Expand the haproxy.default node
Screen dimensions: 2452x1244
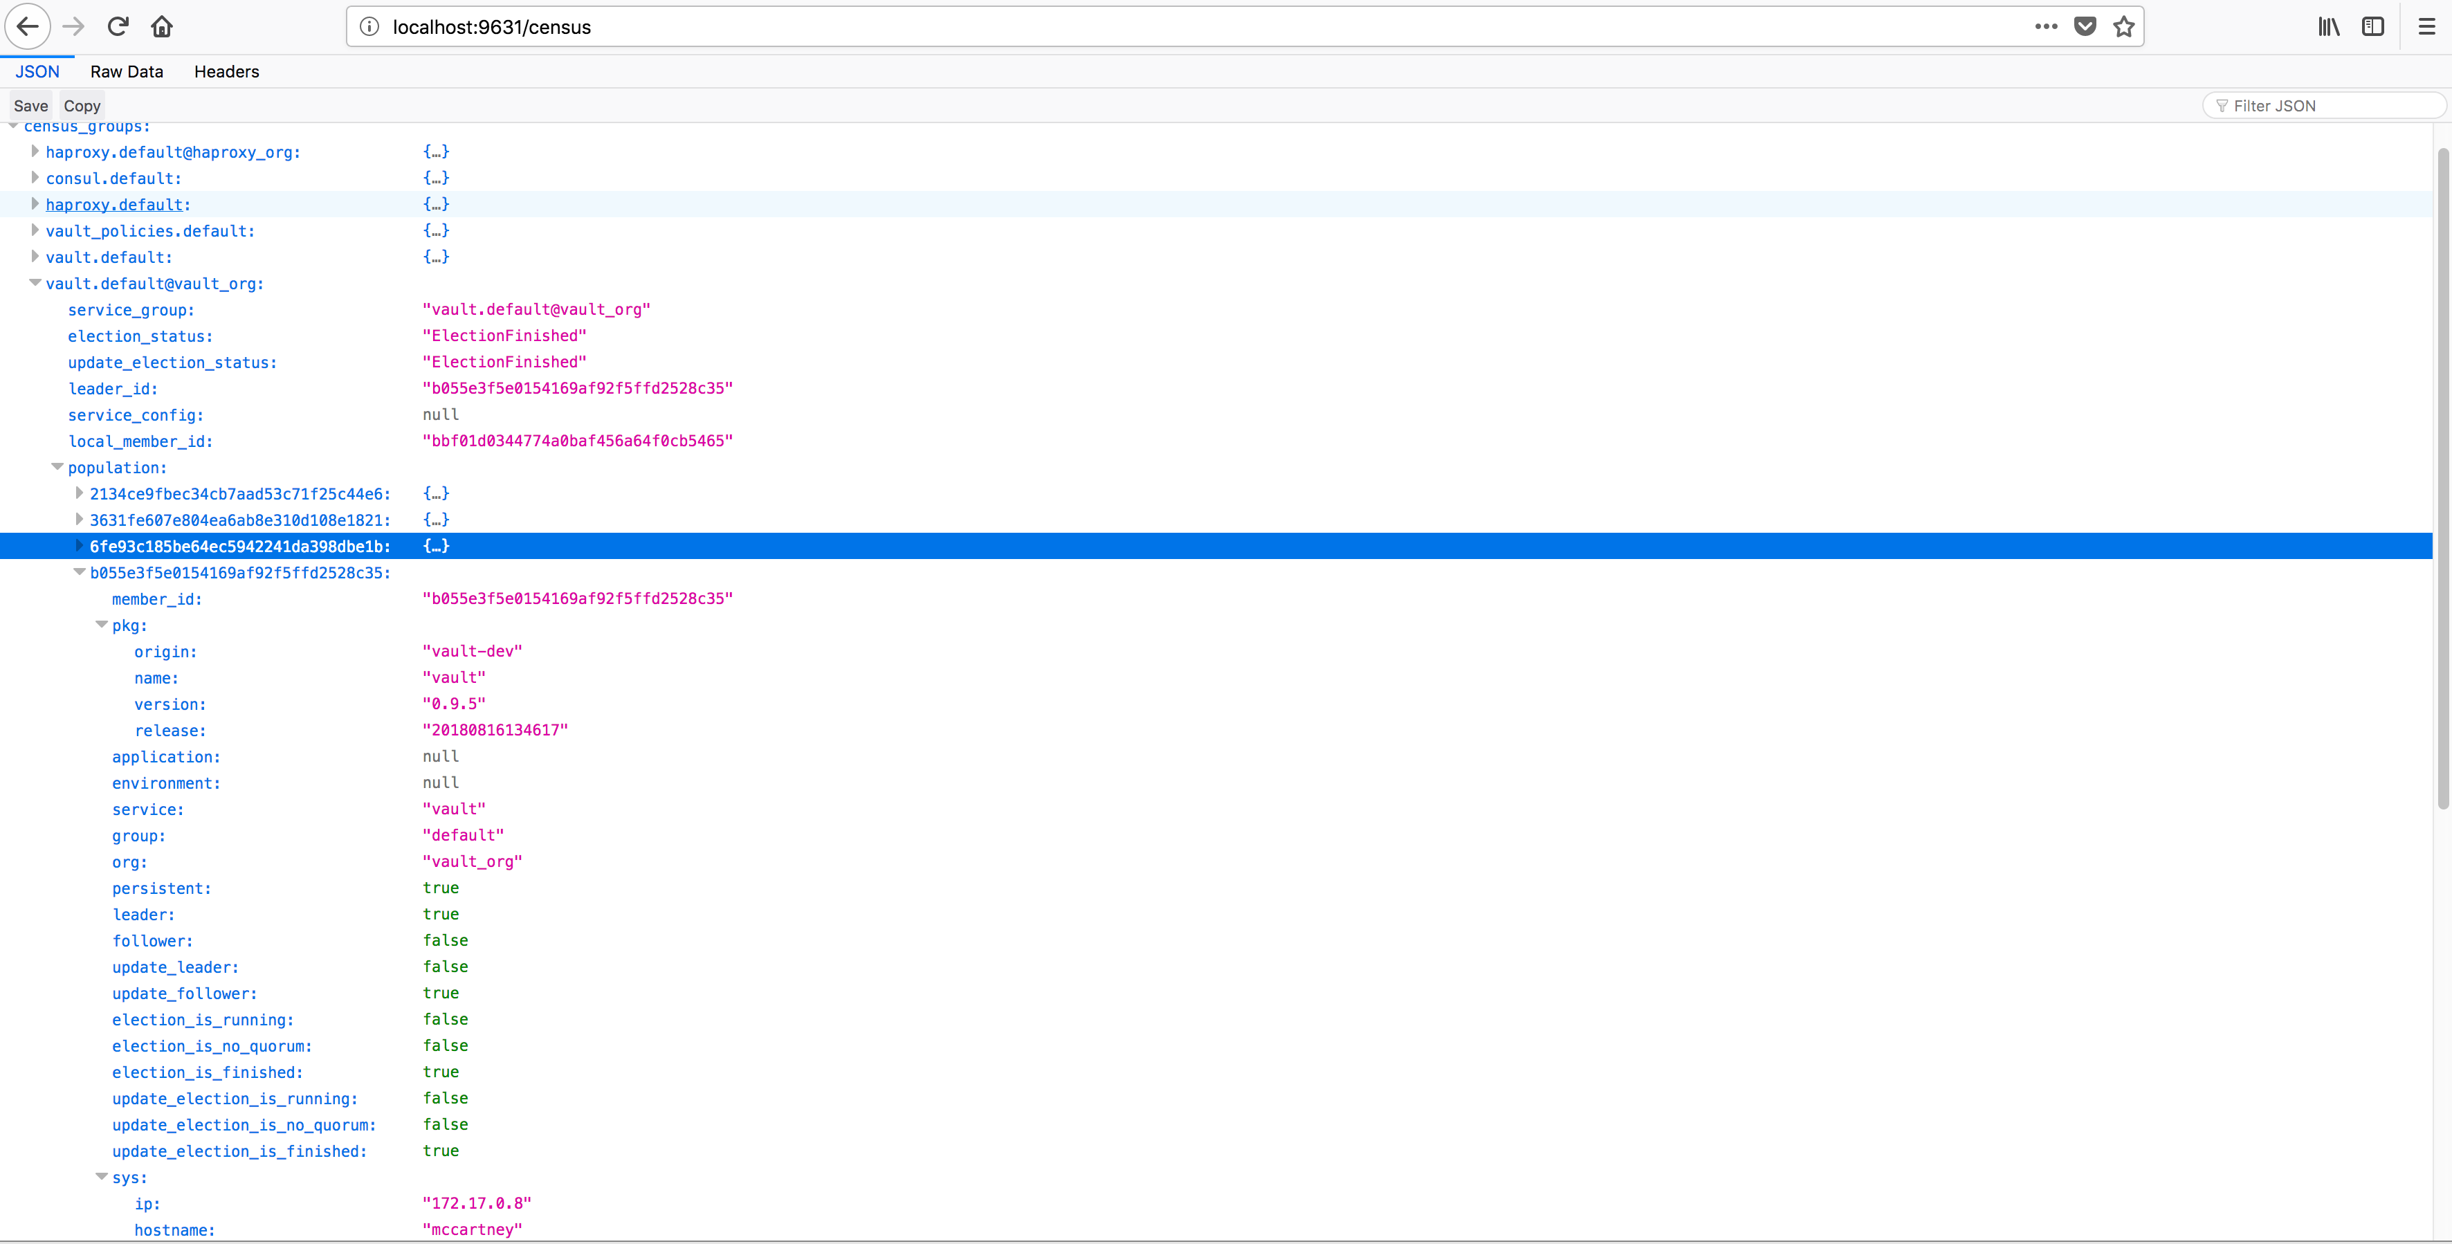(x=35, y=203)
